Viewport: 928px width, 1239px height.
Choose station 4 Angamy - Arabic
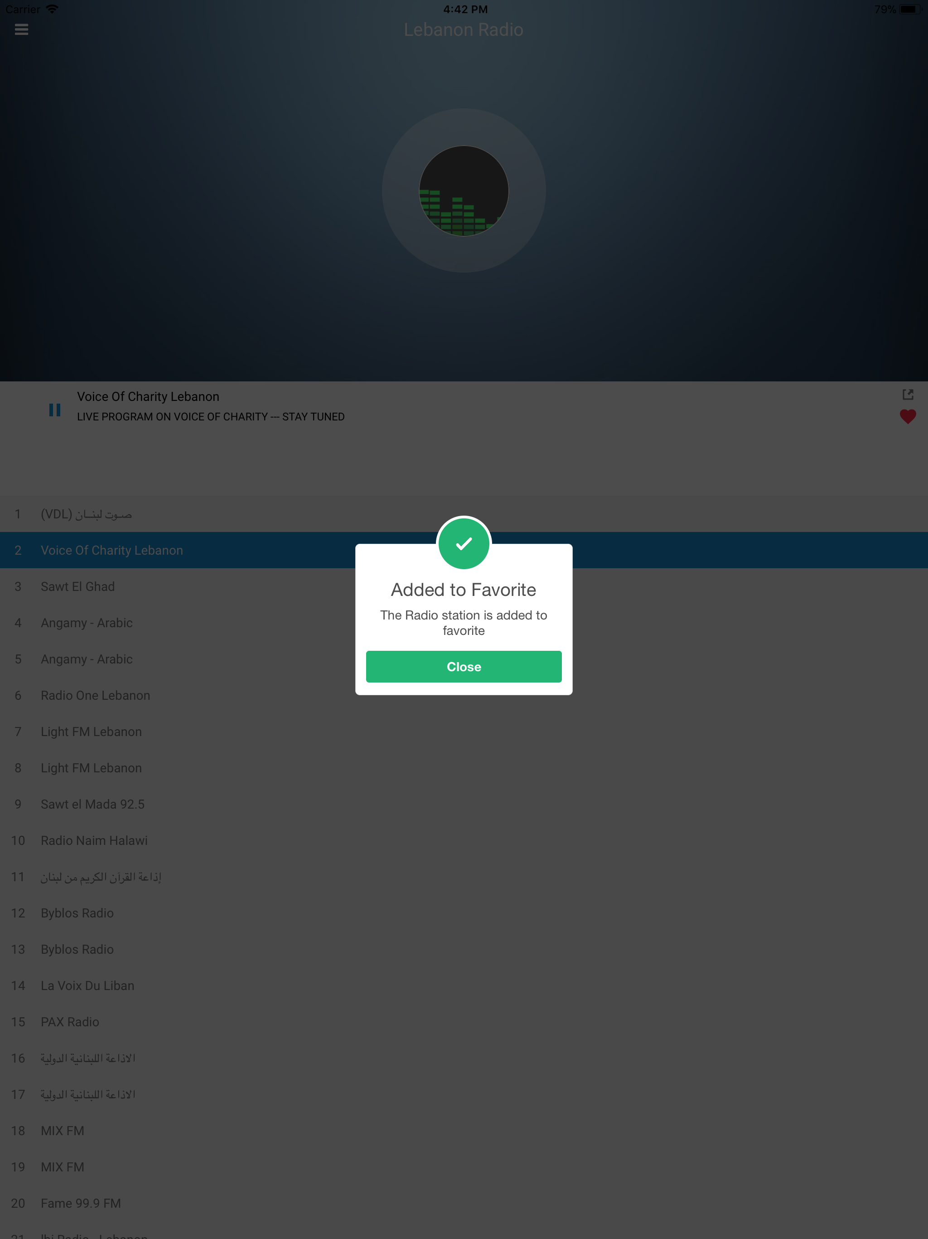tap(464, 623)
